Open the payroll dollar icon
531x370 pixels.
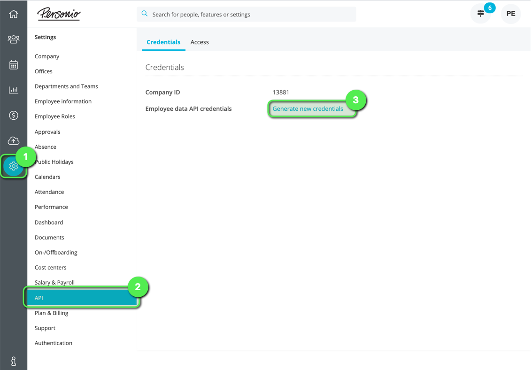(x=14, y=115)
